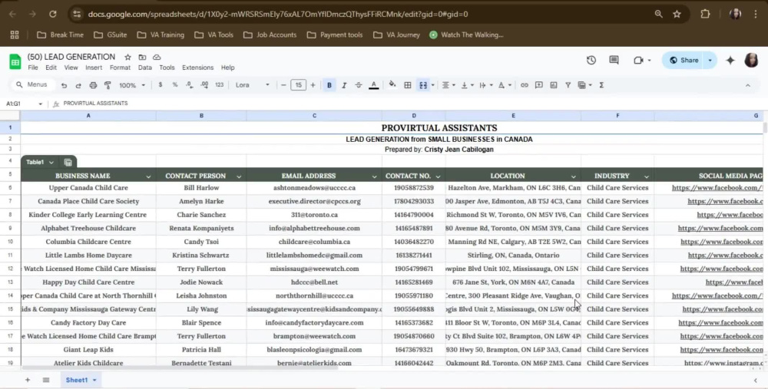
Task: Click the Share button
Action: click(x=684, y=60)
